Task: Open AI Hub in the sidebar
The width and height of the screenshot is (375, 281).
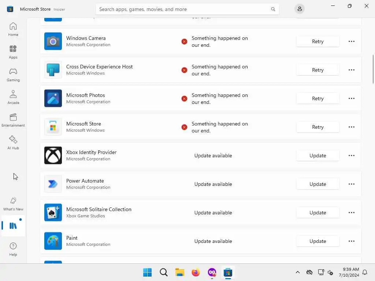Action: click(13, 143)
